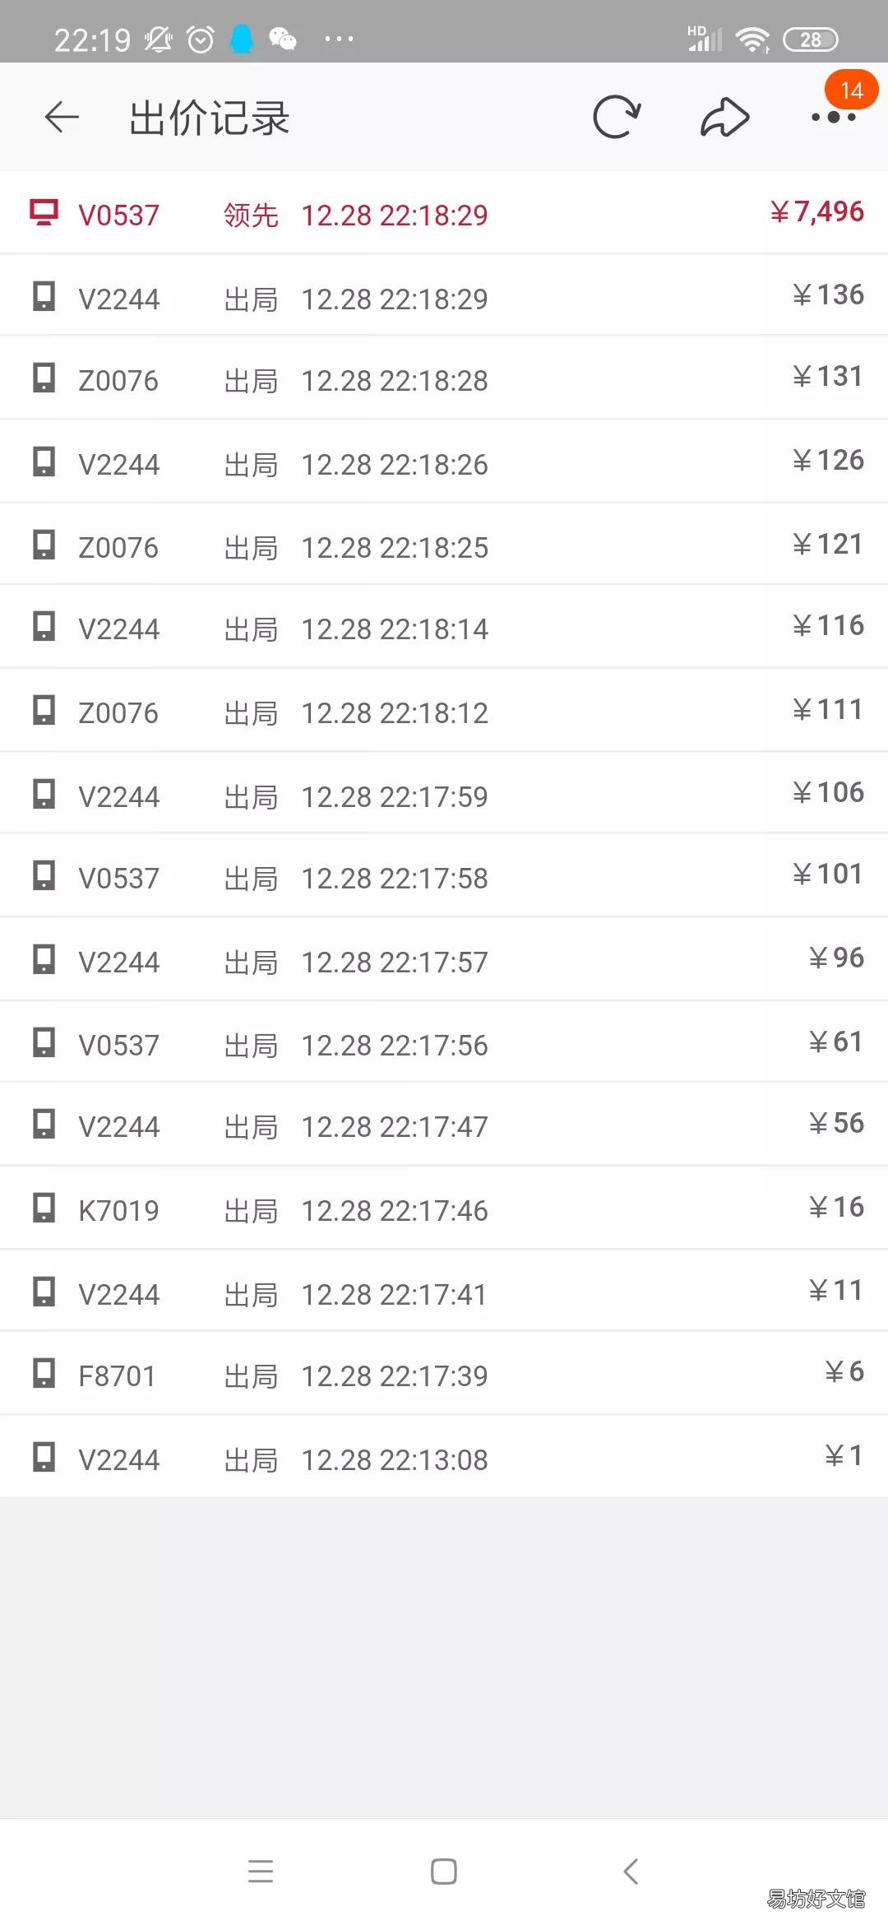Tap the share arrow icon
888x1925 pixels.
[x=724, y=117]
